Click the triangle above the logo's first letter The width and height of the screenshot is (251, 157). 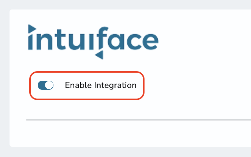point(32,29)
